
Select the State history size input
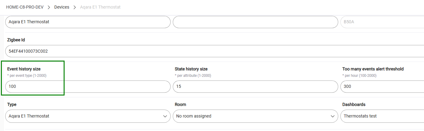(255, 87)
